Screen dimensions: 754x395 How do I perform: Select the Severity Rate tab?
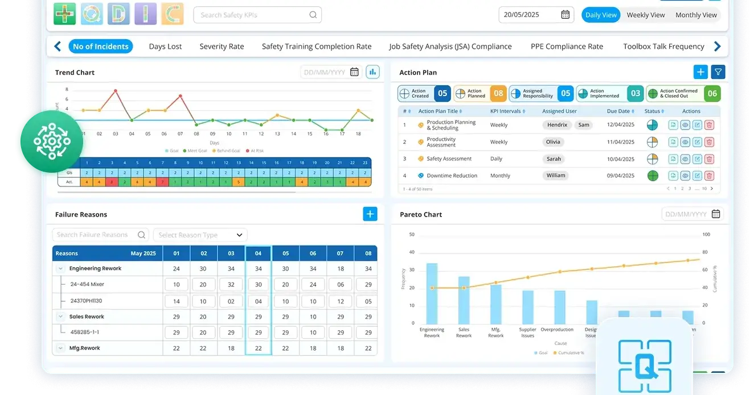(222, 46)
